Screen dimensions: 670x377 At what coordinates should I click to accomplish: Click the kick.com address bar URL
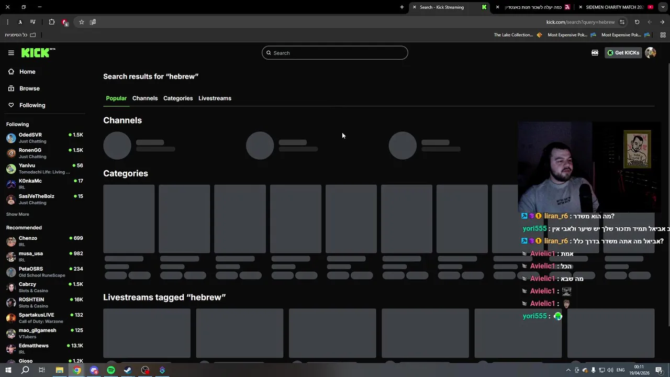(x=580, y=22)
